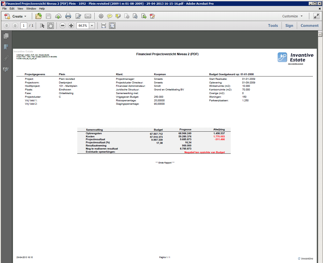Open the Create PDF menu button
Screen dimensions: 323x263
click(x=15, y=16)
